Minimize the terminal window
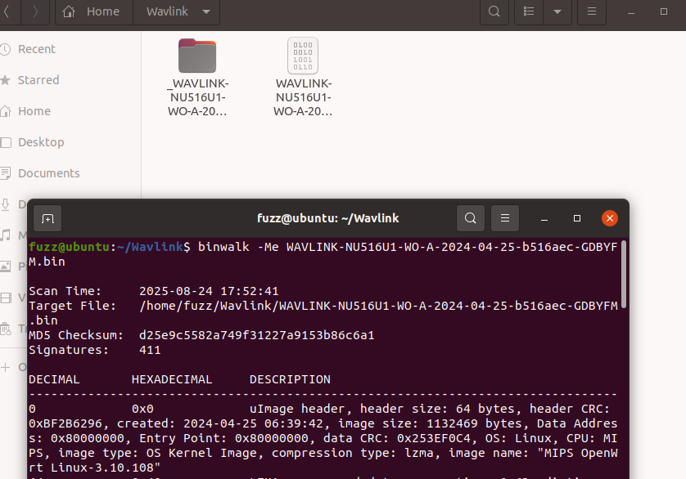Image resolution: width=686 pixels, height=479 pixels. pyautogui.click(x=544, y=218)
